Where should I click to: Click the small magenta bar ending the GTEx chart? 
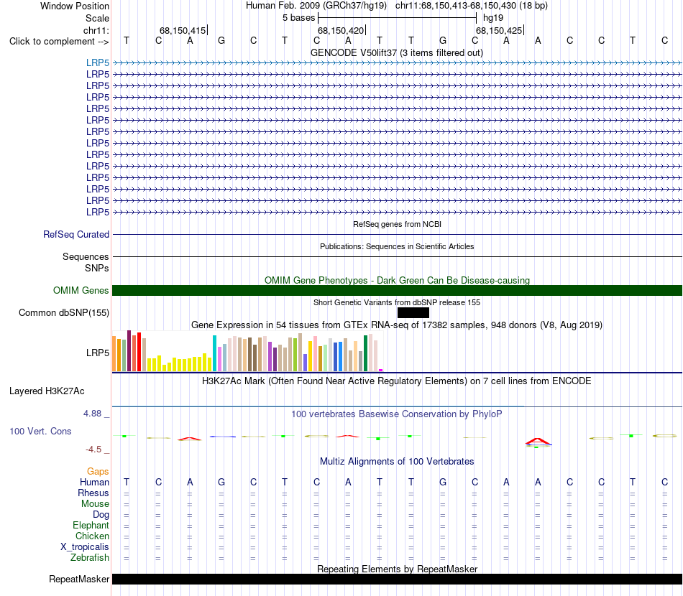click(x=381, y=371)
